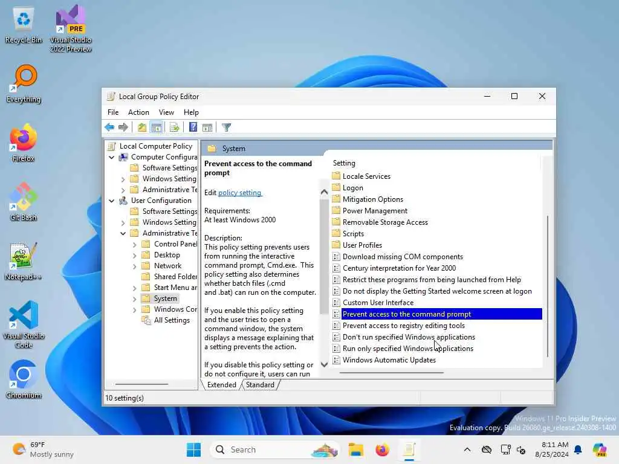Select the Chromium desktop icon
Screen dimensions: 619x464
24,380
